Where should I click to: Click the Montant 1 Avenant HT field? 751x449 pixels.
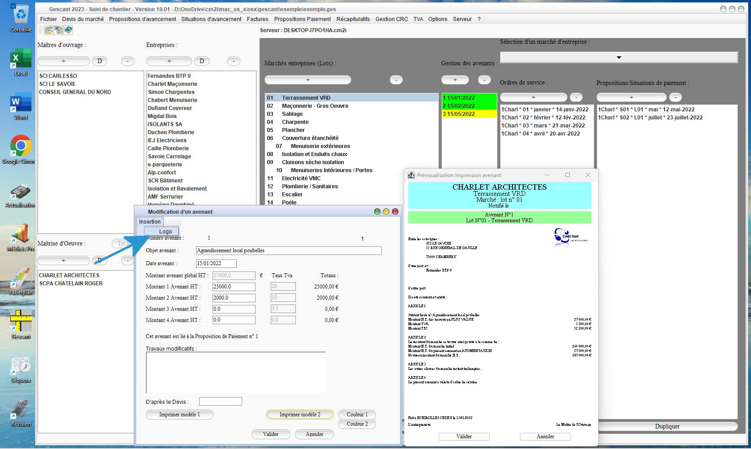[x=234, y=287]
